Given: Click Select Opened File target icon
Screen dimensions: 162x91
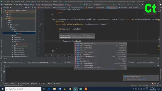Looking at the screenshot, I should 26,8.
